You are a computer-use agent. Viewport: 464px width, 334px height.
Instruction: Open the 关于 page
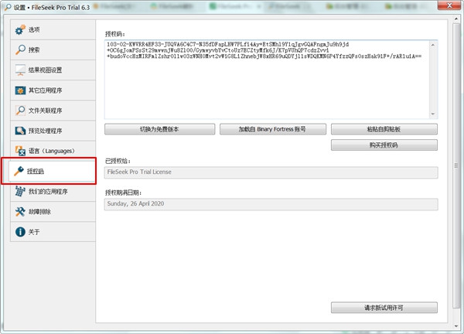pyautogui.click(x=53, y=232)
